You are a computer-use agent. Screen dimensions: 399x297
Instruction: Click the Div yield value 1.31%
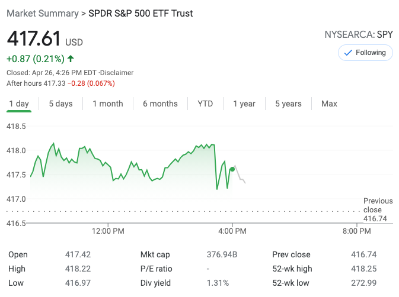point(218,283)
